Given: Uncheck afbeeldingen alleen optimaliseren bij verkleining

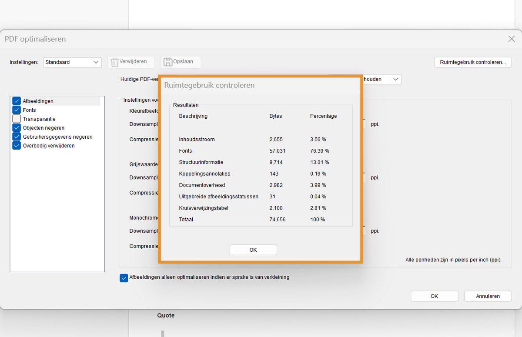Looking at the screenshot, I should click(x=124, y=277).
